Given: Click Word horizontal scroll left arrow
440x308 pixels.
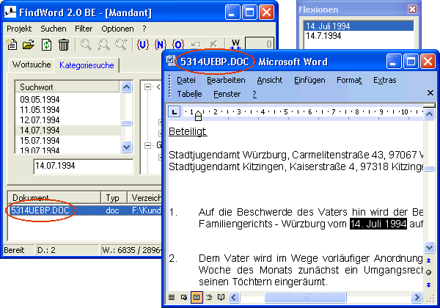Looking at the screenshot, I should click(235, 297).
